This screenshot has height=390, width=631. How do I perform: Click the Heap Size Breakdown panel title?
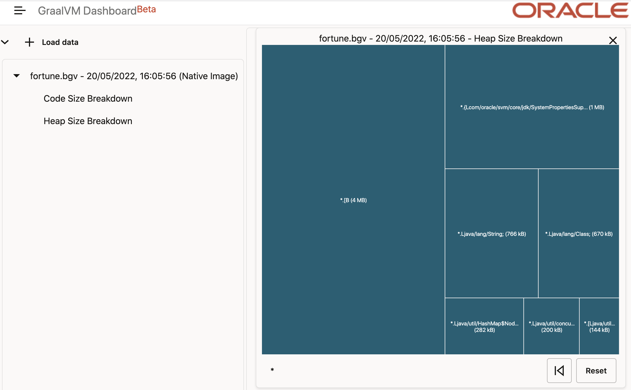point(441,38)
